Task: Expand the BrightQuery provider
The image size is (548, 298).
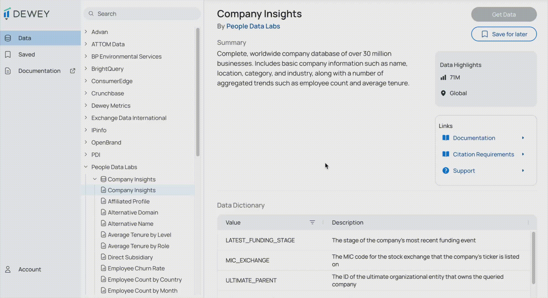Action: (x=86, y=68)
